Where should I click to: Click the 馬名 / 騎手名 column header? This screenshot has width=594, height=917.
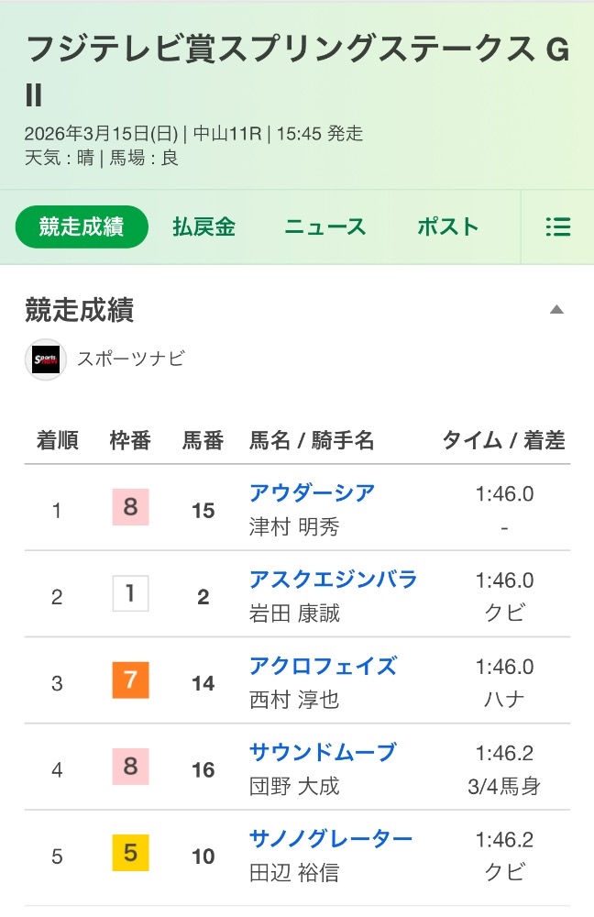(x=312, y=441)
